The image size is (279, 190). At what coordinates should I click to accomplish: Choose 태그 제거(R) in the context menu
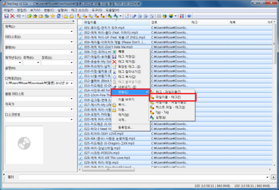tap(130, 61)
